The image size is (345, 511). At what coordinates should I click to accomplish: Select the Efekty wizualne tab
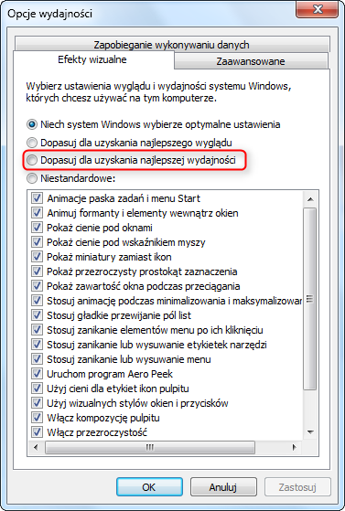tap(93, 59)
